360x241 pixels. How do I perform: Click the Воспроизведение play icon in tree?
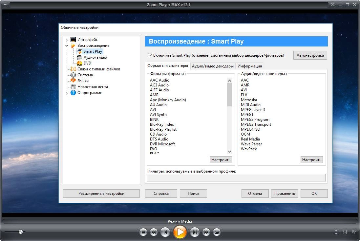(x=73, y=46)
